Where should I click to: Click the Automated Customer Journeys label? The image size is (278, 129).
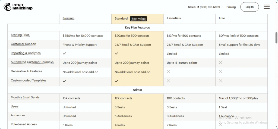pyautogui.click(x=32, y=62)
